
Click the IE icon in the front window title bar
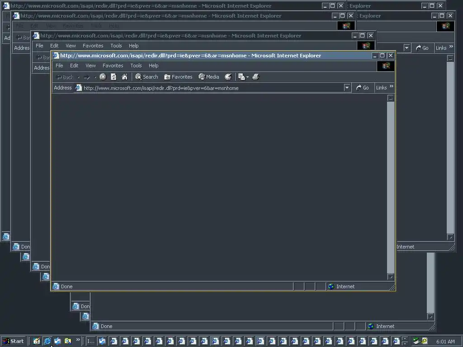[56, 56]
